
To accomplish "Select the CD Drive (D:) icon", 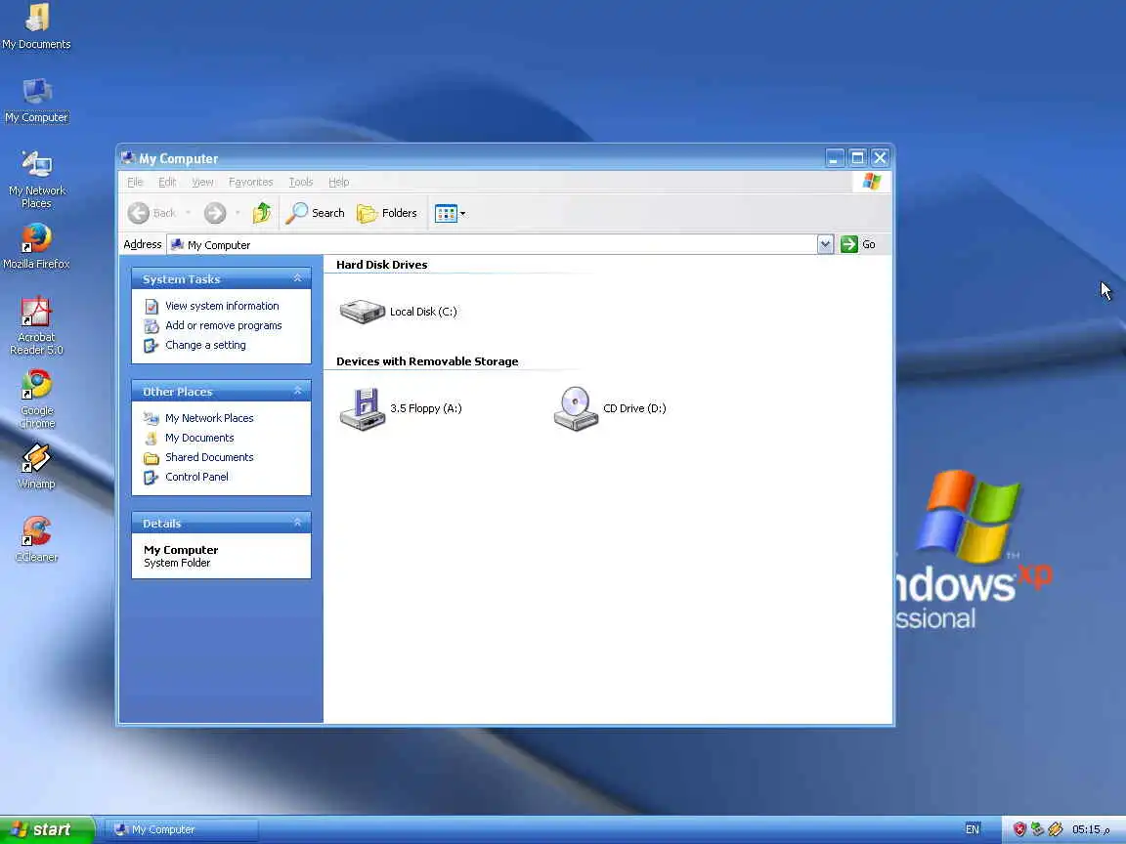I will tap(576, 408).
